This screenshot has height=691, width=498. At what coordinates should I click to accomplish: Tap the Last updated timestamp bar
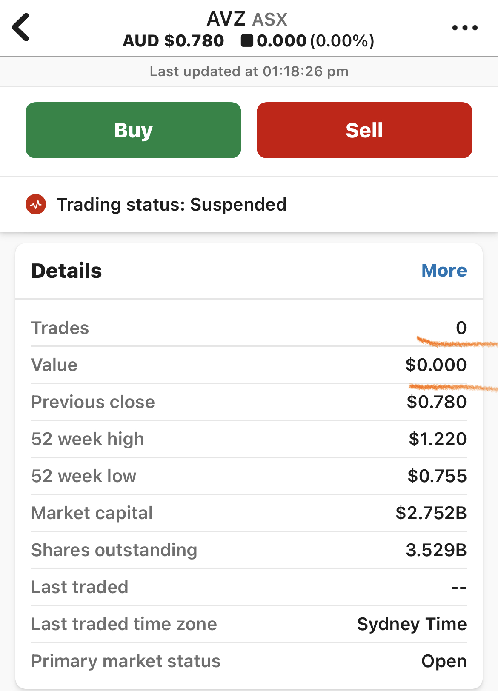point(249,71)
